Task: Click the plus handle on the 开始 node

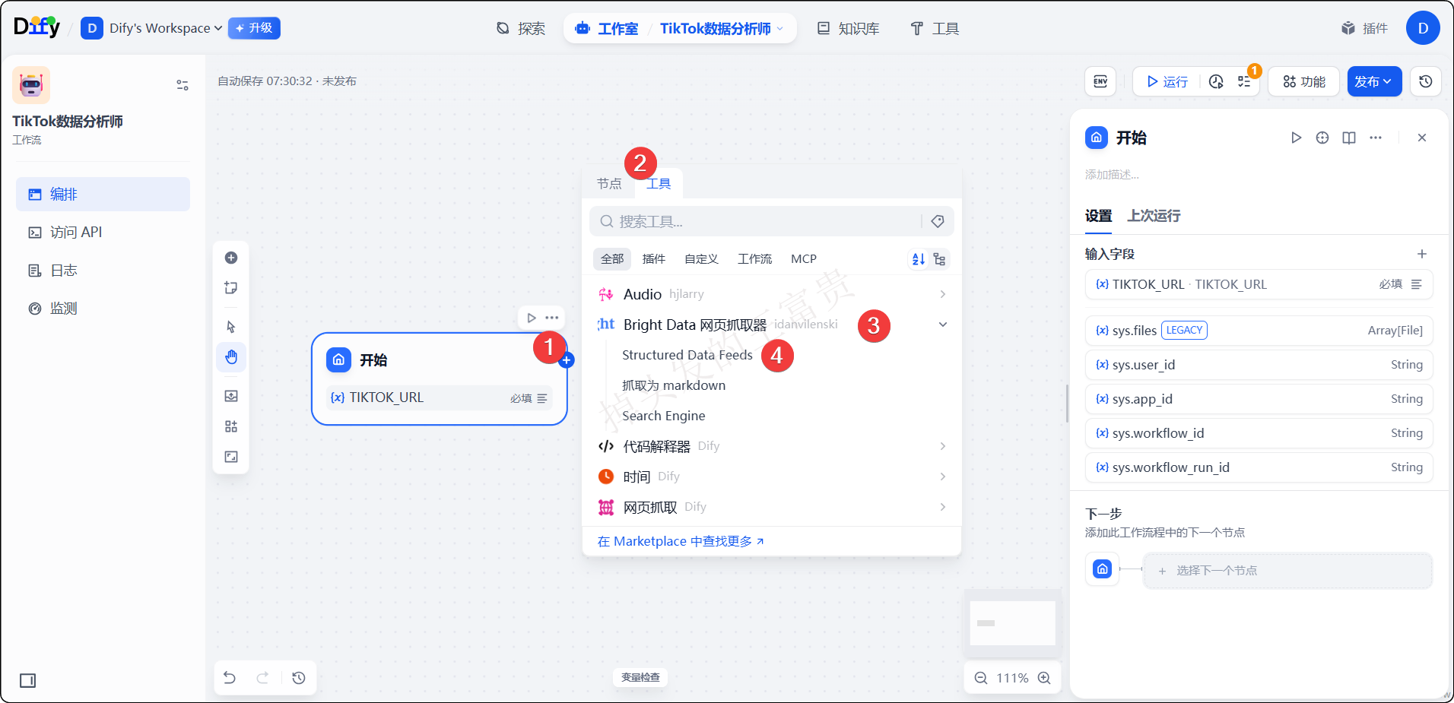Action: 566,361
